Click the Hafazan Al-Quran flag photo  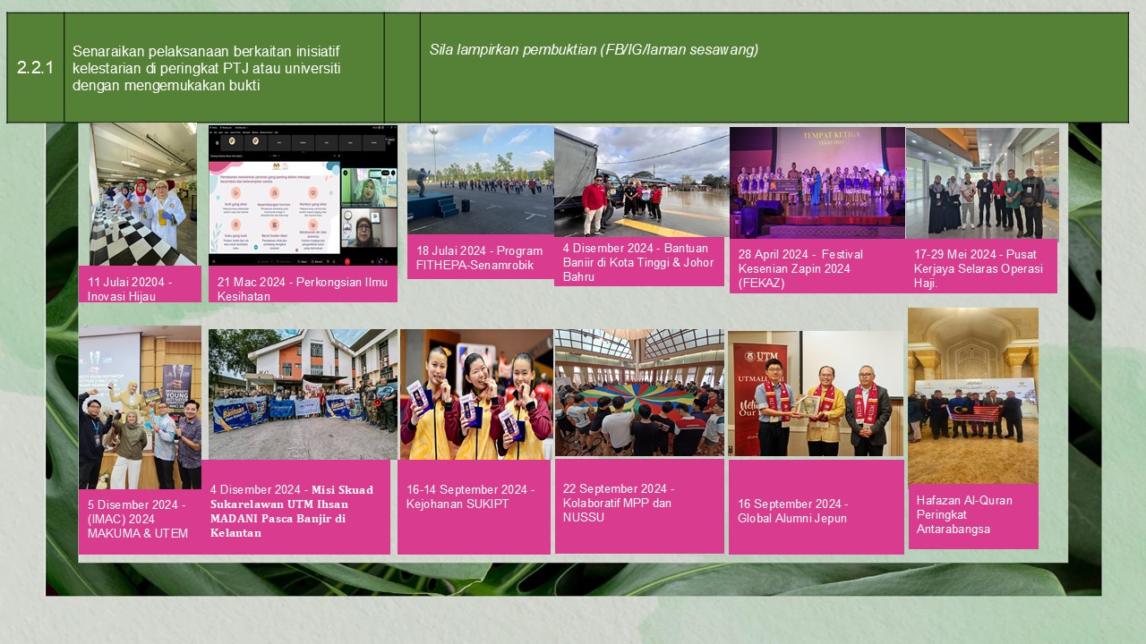(972, 395)
